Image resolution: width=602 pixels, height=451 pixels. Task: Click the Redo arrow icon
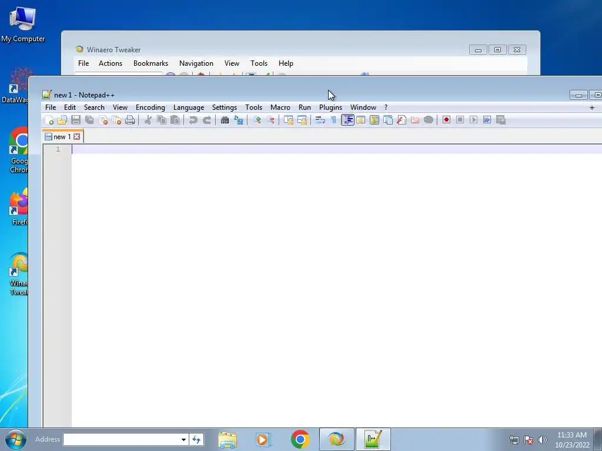point(206,120)
